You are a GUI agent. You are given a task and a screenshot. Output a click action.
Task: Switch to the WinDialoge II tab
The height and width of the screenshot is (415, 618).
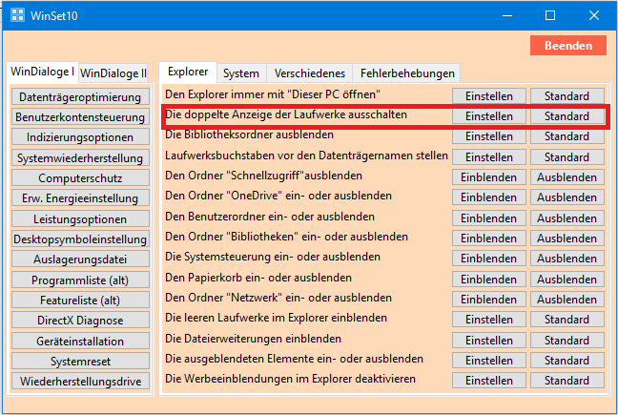click(113, 73)
